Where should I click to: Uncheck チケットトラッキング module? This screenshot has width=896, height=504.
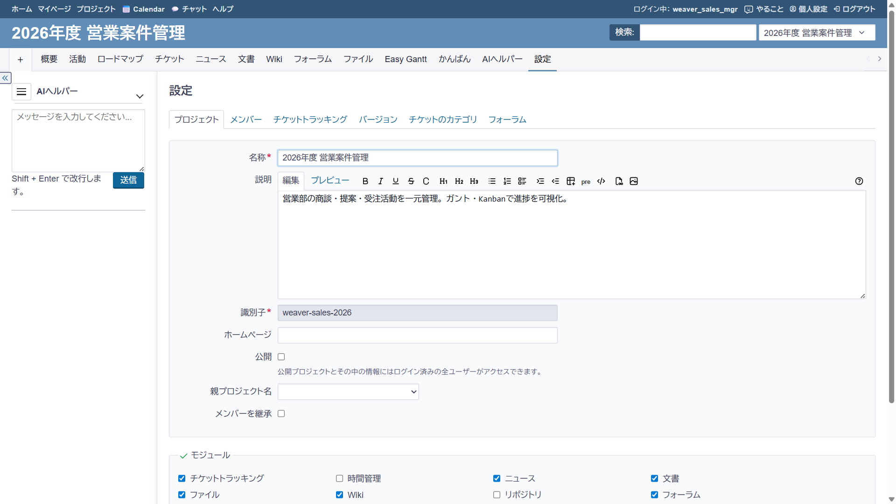(x=182, y=478)
